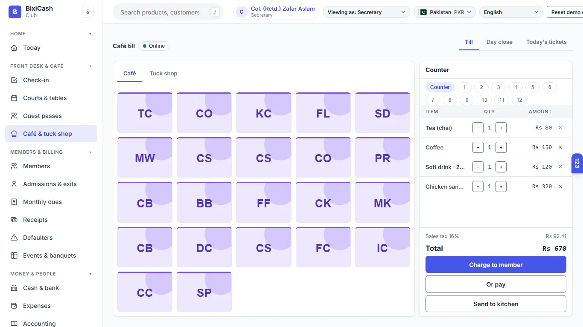Select the Café product tab
This screenshot has height=327, width=583.
point(129,74)
